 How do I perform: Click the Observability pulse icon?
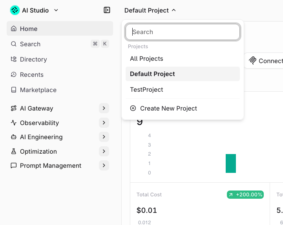click(13, 123)
